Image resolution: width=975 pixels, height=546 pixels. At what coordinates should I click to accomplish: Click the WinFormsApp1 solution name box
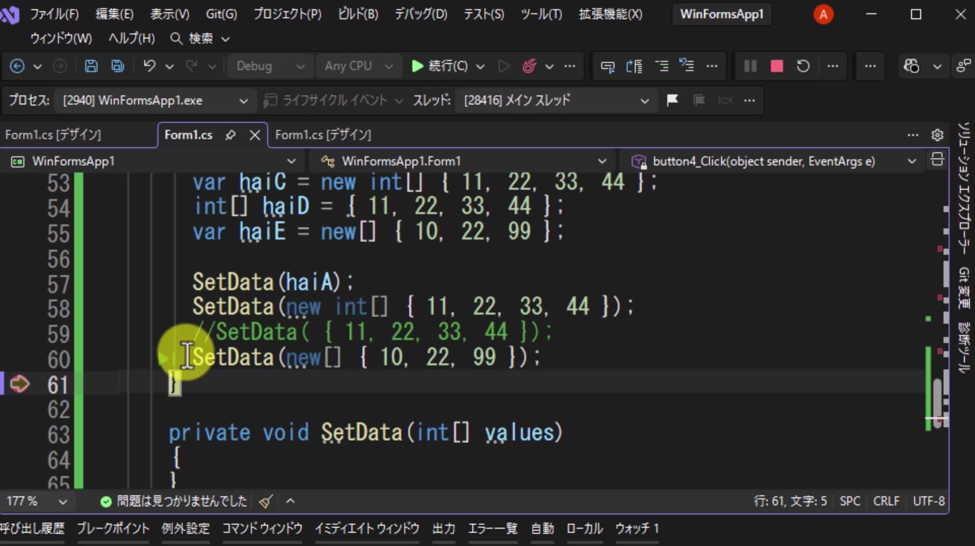coord(722,14)
